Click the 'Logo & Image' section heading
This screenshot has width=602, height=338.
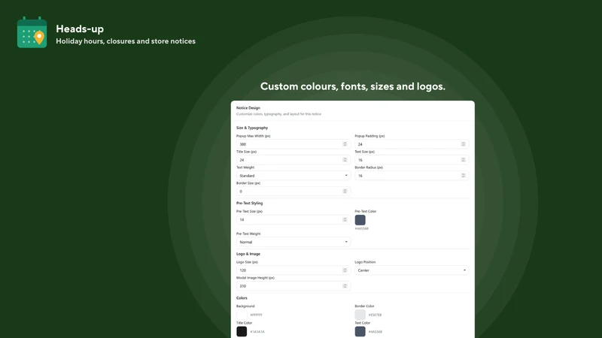coord(248,254)
